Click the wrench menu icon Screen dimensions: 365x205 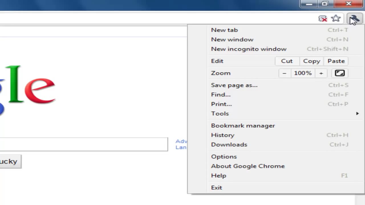pos(354,19)
